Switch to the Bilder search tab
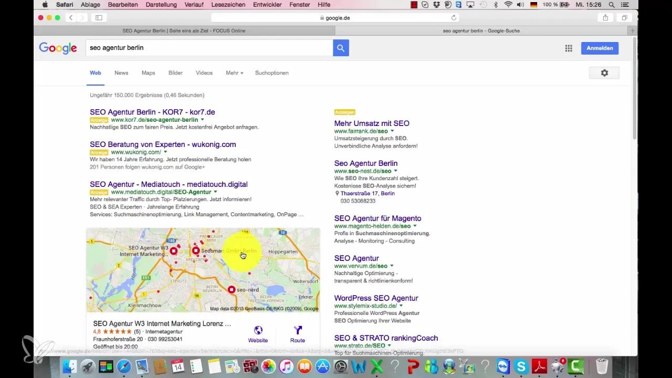The height and width of the screenshot is (378, 672). coord(176,73)
